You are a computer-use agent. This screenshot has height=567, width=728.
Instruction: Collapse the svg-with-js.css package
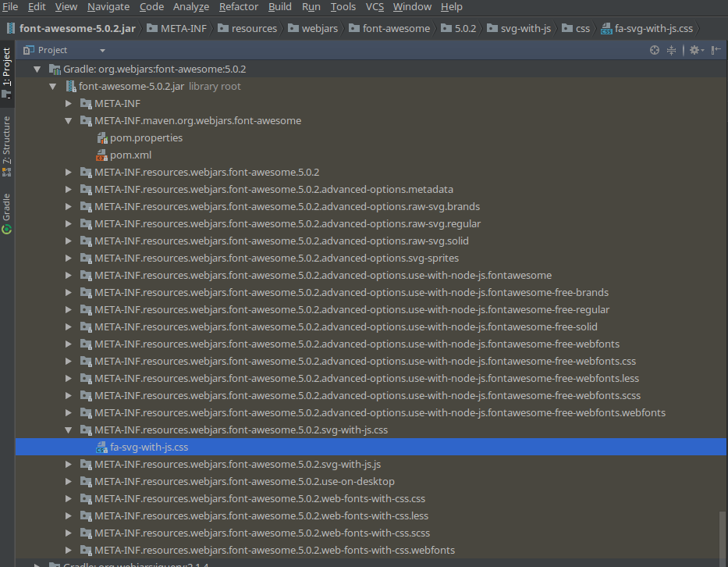tap(68, 430)
